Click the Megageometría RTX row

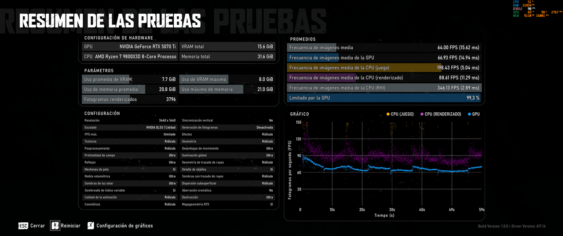[227, 204]
